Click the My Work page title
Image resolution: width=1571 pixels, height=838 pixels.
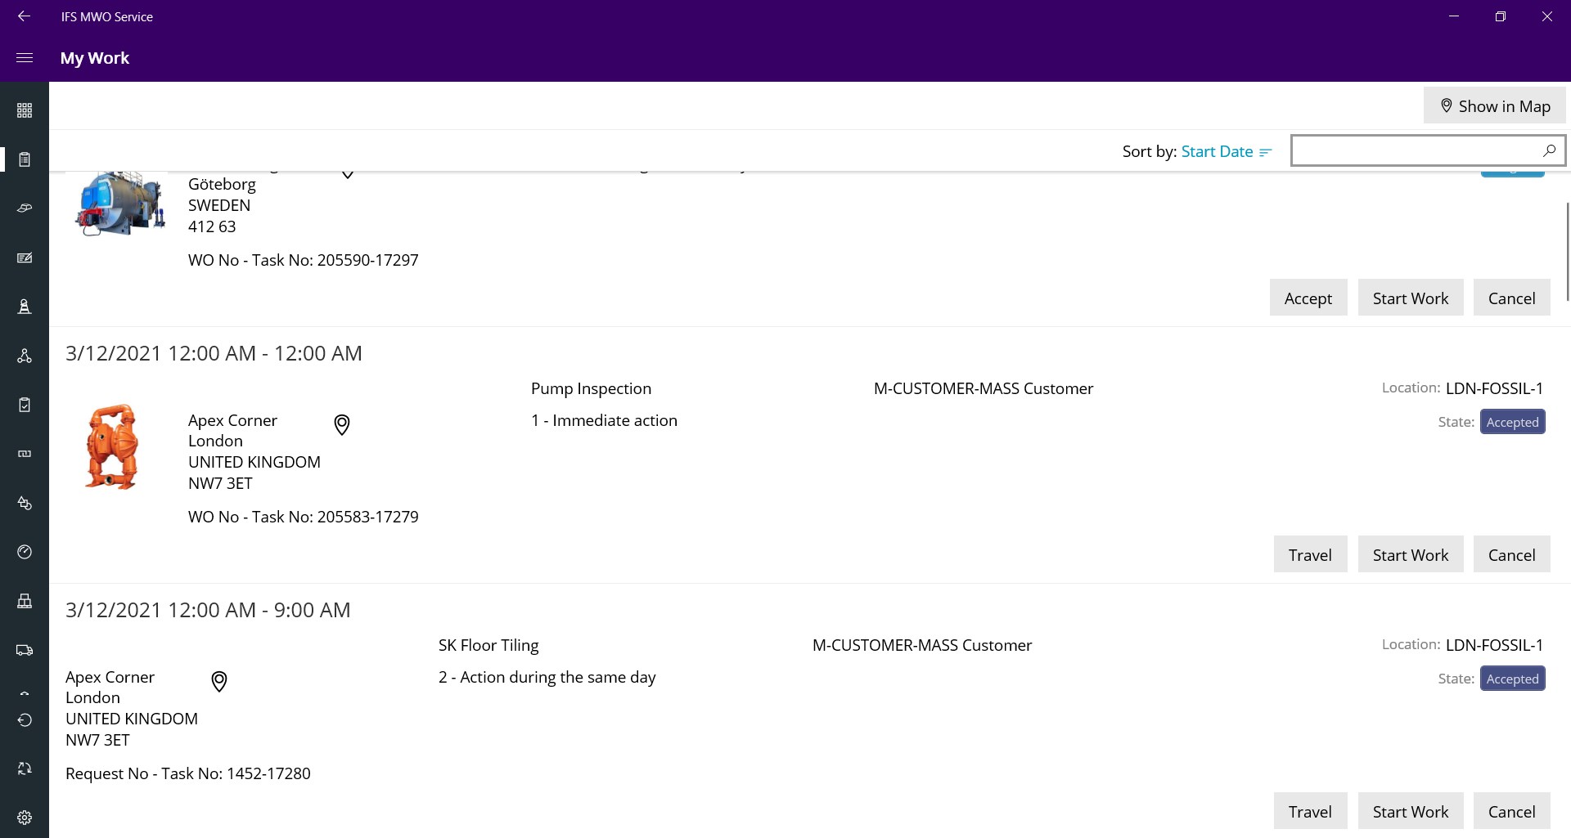(95, 58)
